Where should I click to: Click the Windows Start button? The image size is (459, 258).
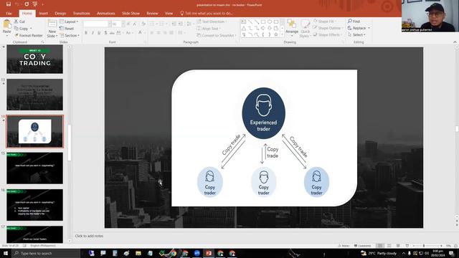6,253
